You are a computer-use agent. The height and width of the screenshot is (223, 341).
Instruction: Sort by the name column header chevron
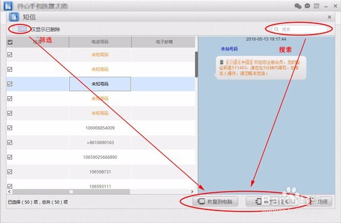[x=38, y=38]
